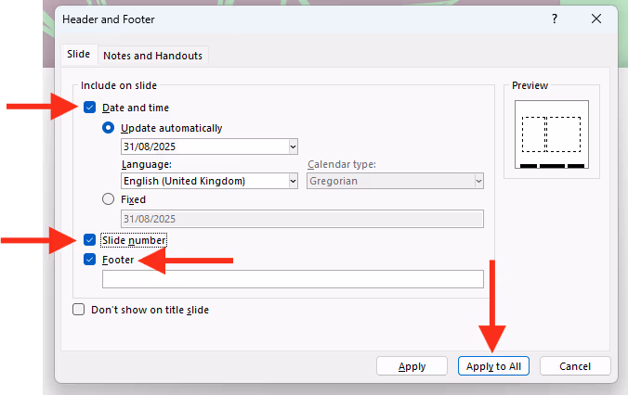Choose the Fixed radio button
Viewport: 628px width, 395px height.
click(109, 199)
